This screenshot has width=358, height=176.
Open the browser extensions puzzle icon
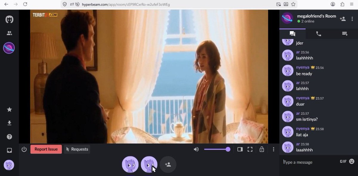coord(342,4)
